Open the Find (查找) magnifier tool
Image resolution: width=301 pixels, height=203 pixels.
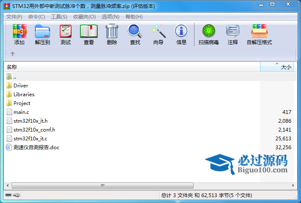click(x=135, y=31)
